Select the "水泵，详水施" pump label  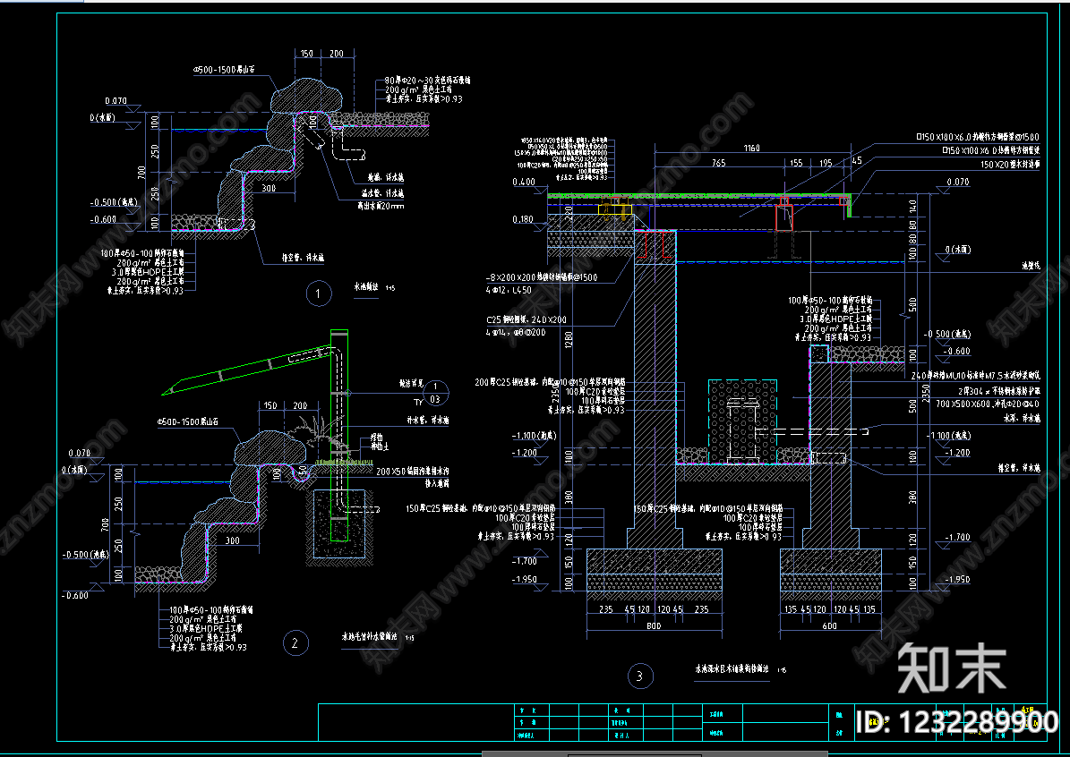(1022, 419)
